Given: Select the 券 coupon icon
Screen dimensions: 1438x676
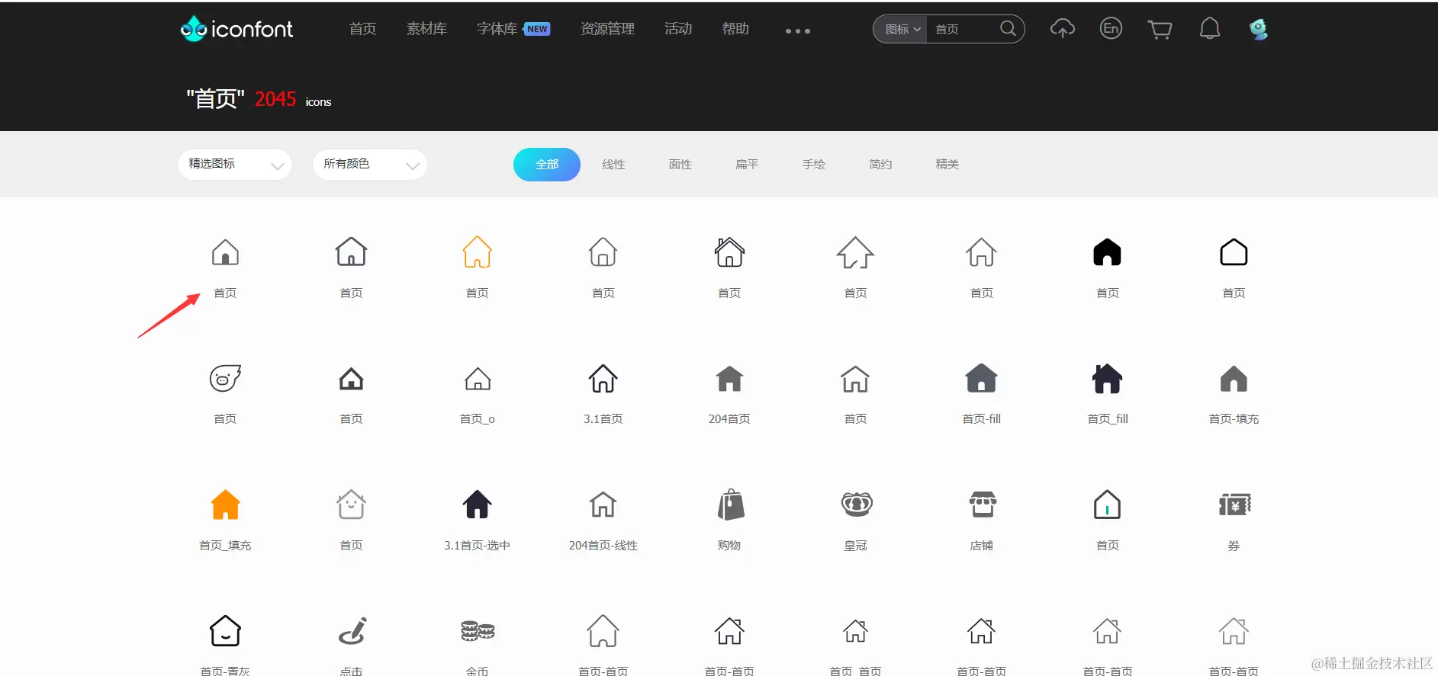Looking at the screenshot, I should [1234, 505].
